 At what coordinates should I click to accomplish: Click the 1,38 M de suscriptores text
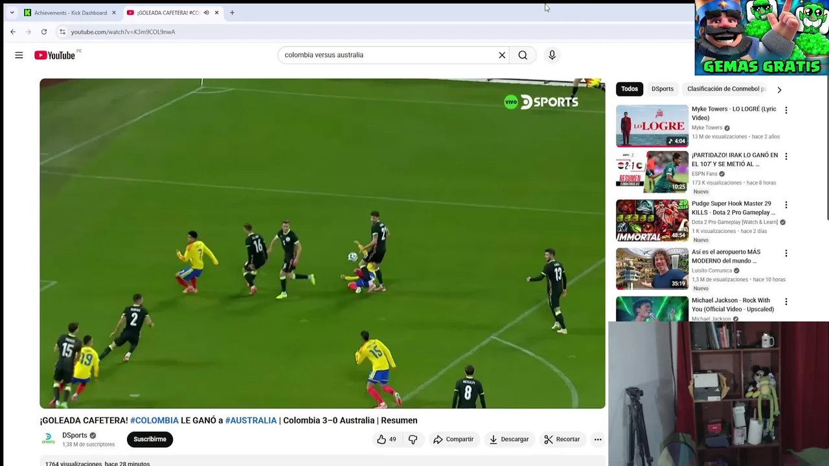click(x=89, y=445)
